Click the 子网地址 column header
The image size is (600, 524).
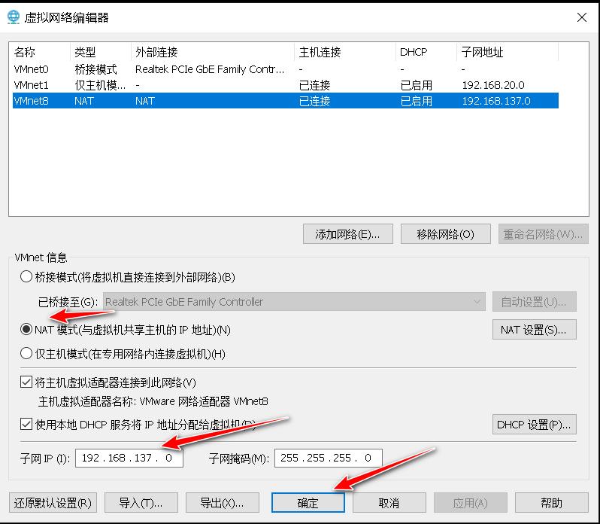coord(508,52)
